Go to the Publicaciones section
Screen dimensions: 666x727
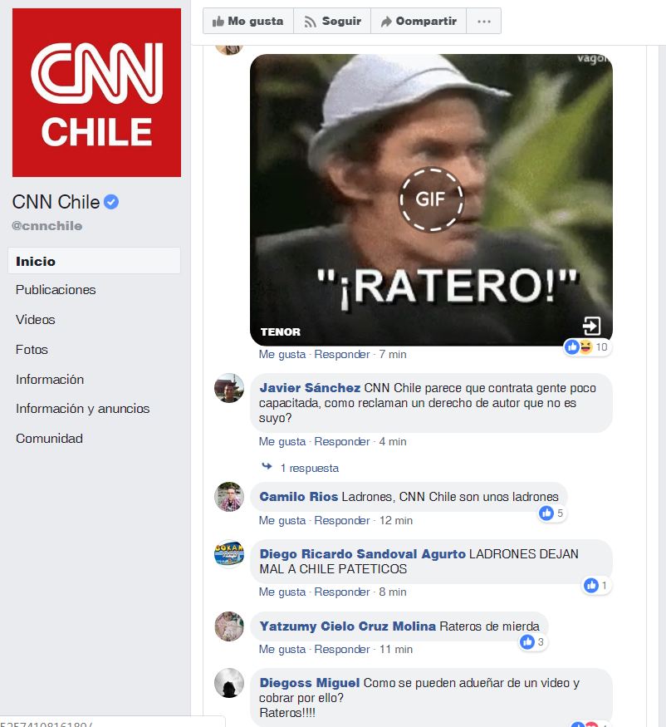[56, 290]
